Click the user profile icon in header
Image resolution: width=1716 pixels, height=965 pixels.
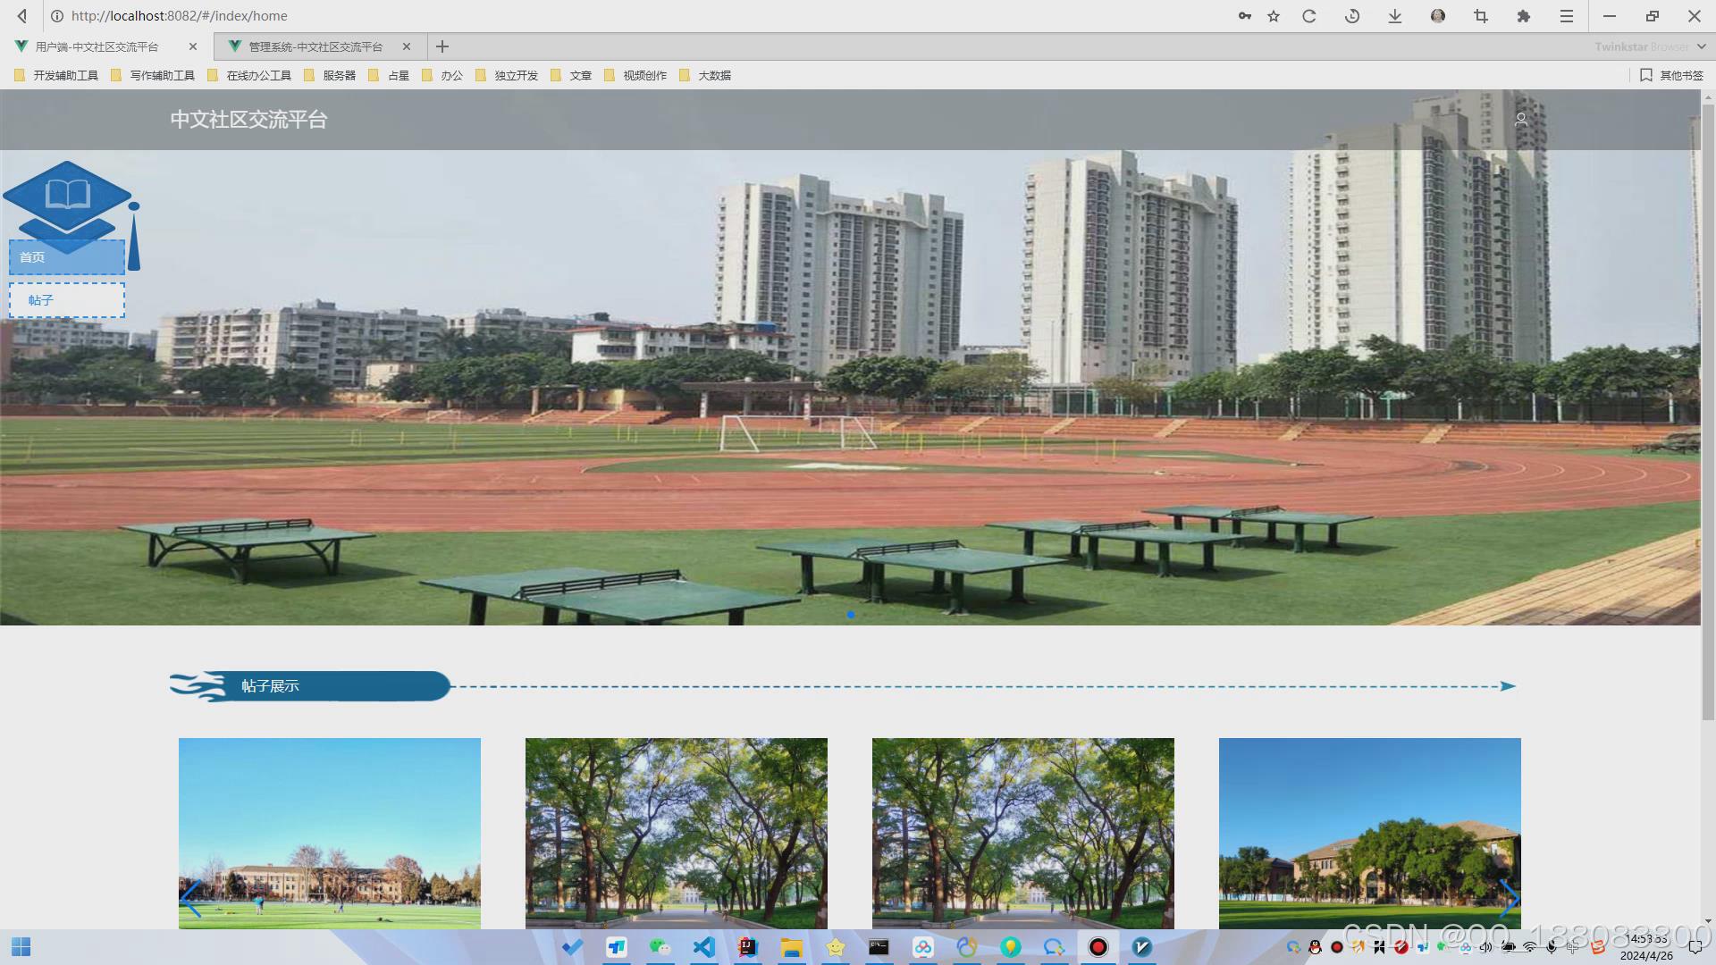[x=1520, y=119]
